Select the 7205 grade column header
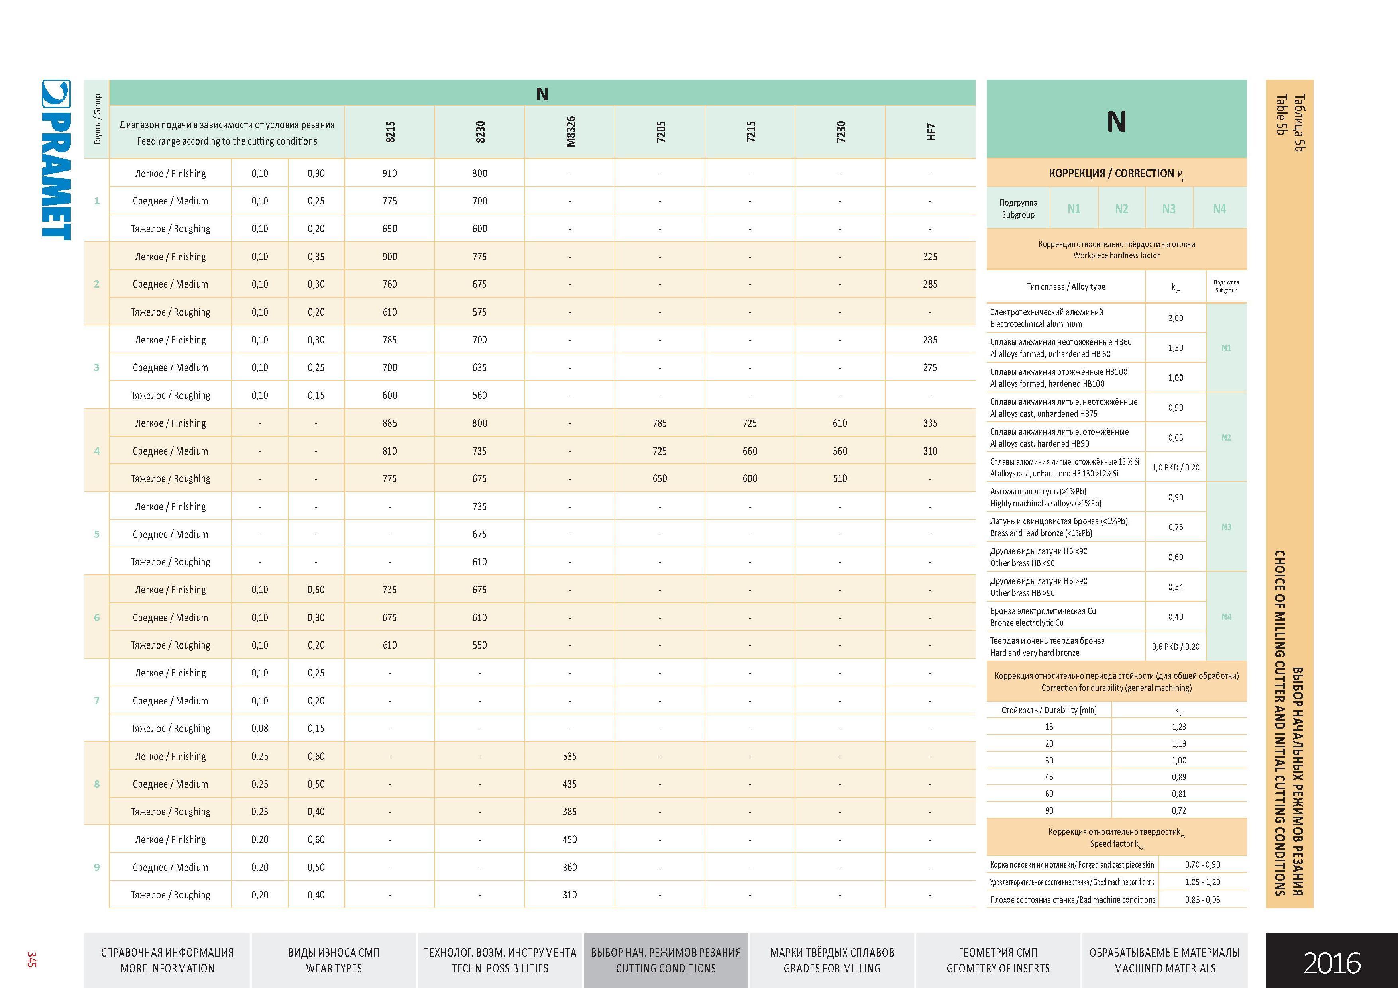 [x=660, y=132]
